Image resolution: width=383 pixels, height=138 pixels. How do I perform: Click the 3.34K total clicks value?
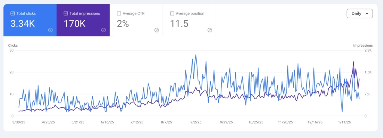pos(23,24)
